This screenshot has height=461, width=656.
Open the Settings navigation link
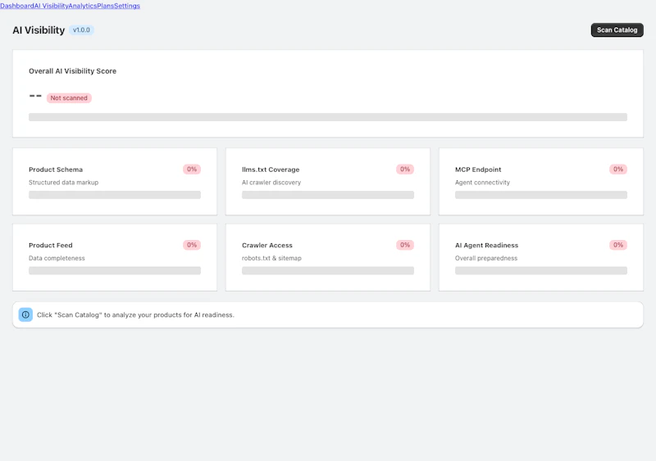pyautogui.click(x=127, y=6)
